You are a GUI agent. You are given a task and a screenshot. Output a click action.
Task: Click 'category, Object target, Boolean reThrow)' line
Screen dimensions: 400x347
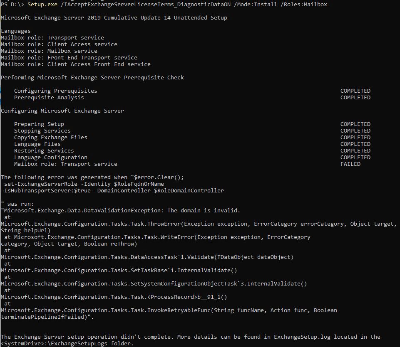pyautogui.click(x=69, y=244)
